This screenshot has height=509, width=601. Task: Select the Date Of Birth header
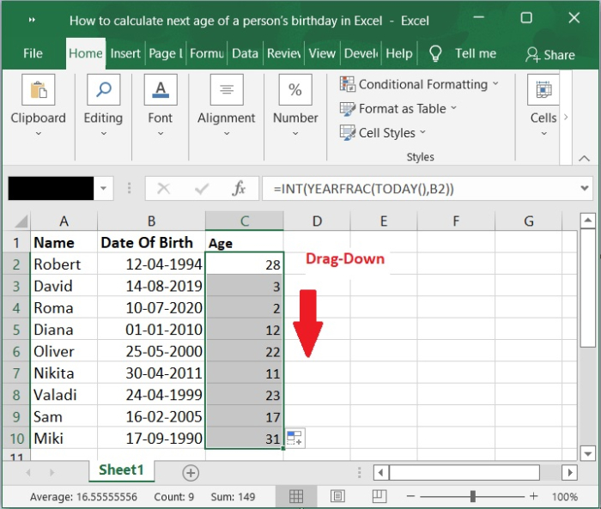coord(151,242)
